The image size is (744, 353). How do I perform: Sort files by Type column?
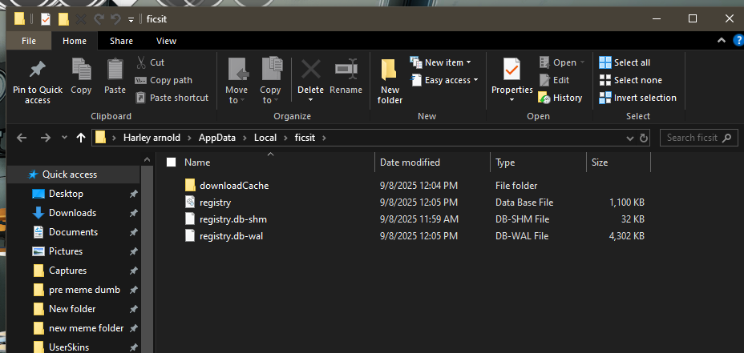[x=505, y=162]
